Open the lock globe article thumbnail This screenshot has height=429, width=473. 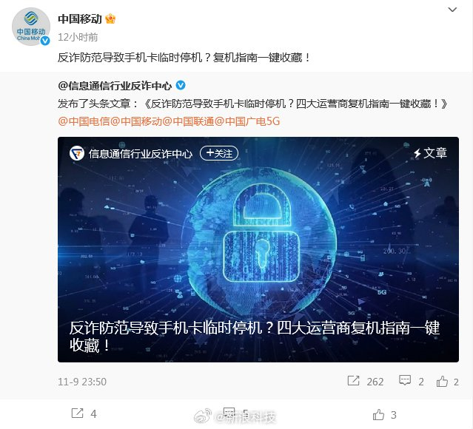[x=258, y=249]
